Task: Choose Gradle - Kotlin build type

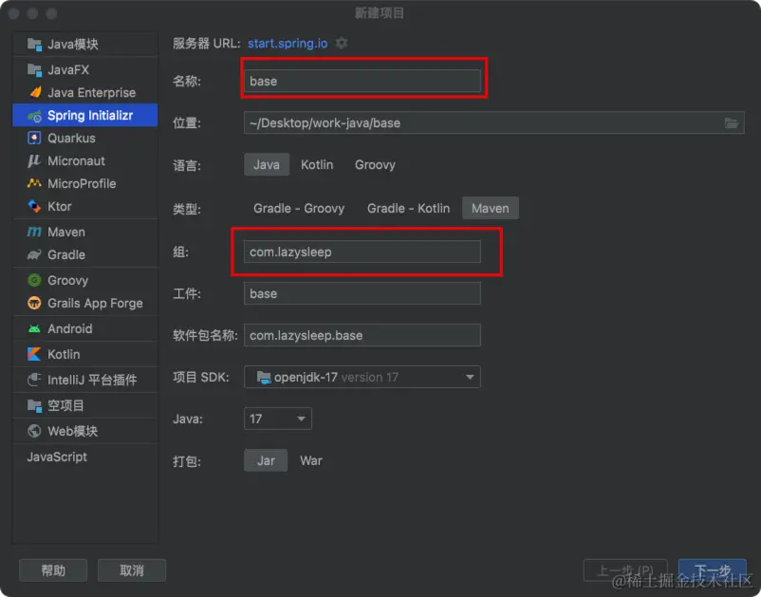Action: click(x=409, y=208)
